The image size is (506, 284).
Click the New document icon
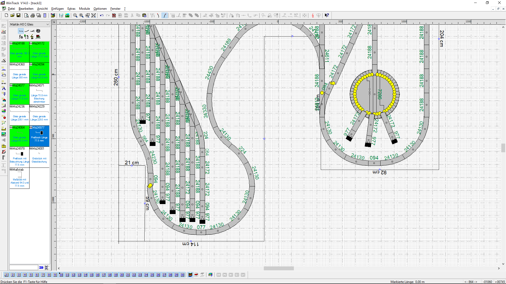pos(6,16)
